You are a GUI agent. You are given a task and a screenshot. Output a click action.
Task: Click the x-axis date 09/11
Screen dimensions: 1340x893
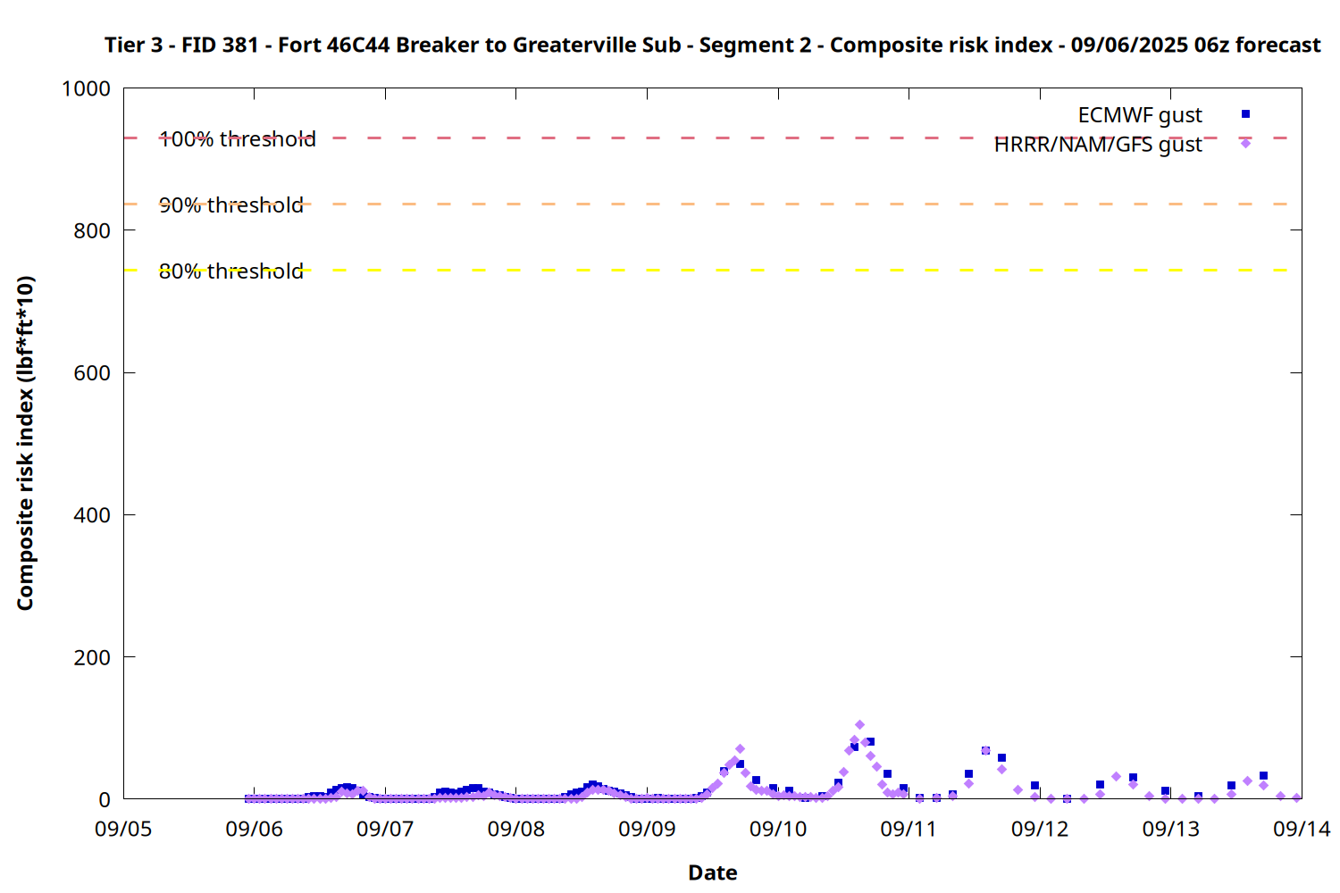point(909,829)
